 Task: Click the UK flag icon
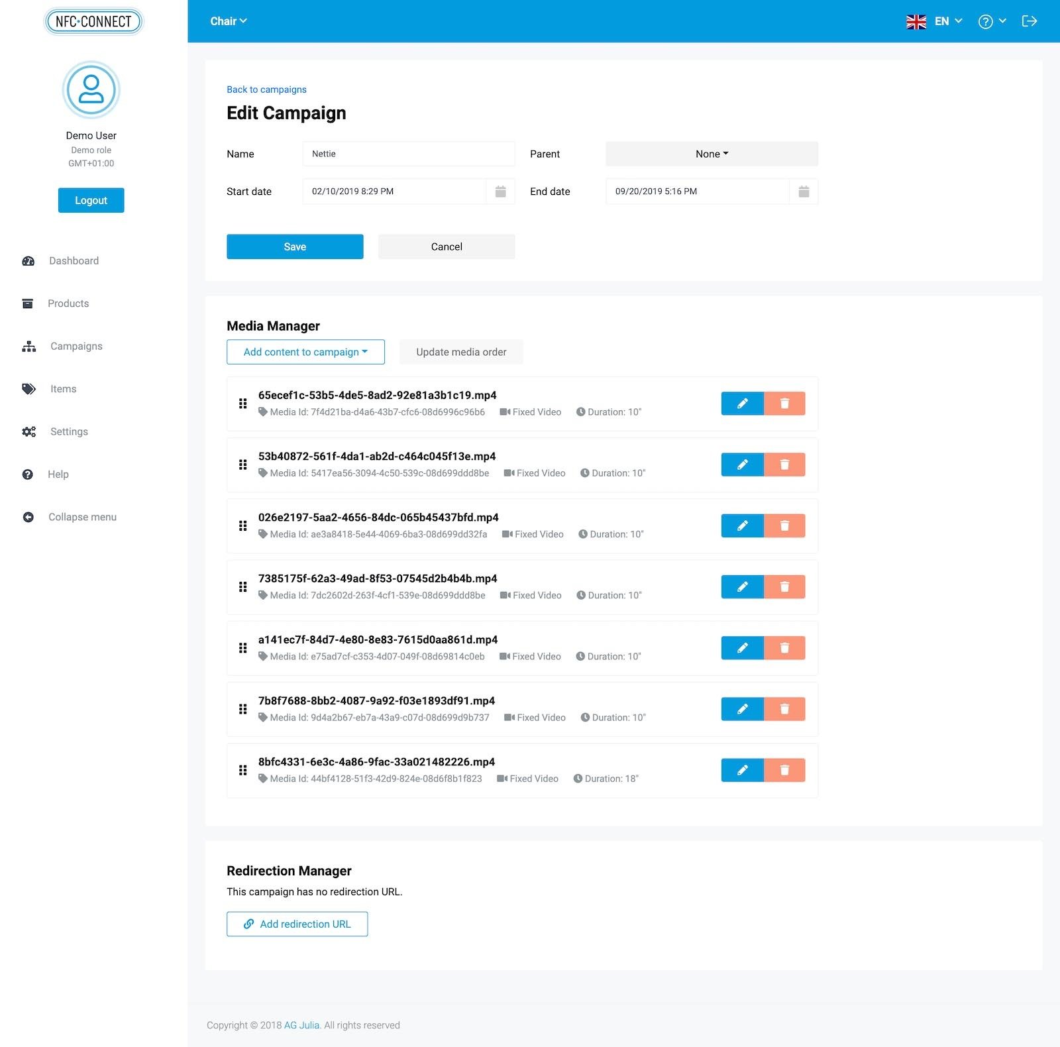916,22
